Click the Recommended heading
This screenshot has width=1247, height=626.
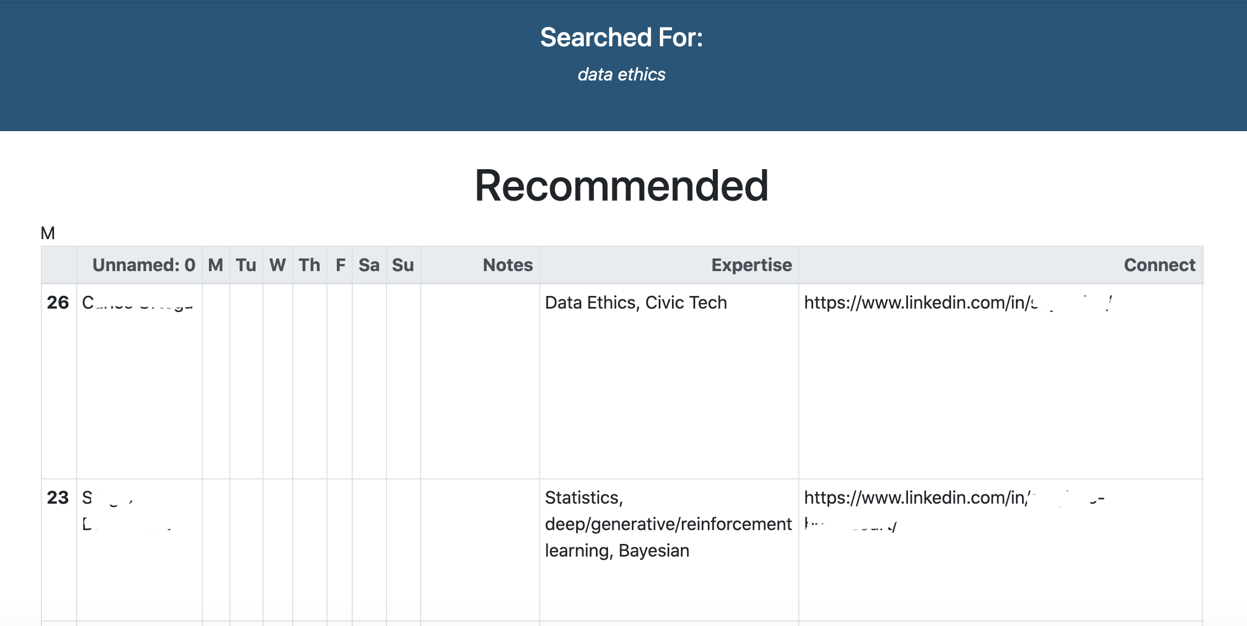[621, 186]
